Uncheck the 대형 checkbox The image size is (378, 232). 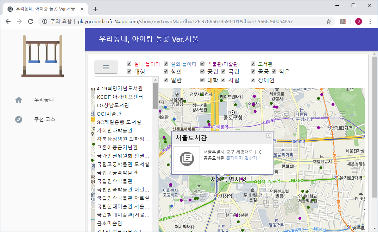pos(129,71)
